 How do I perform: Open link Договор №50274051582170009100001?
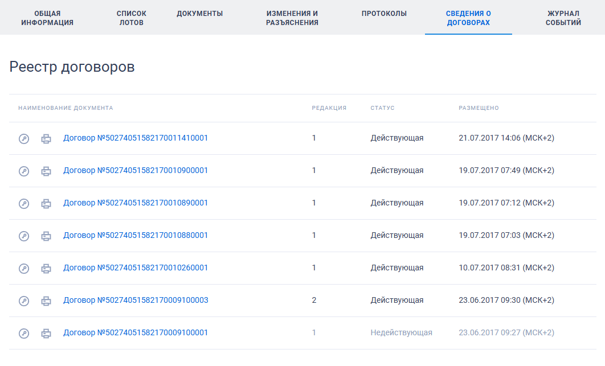pyautogui.click(x=136, y=332)
